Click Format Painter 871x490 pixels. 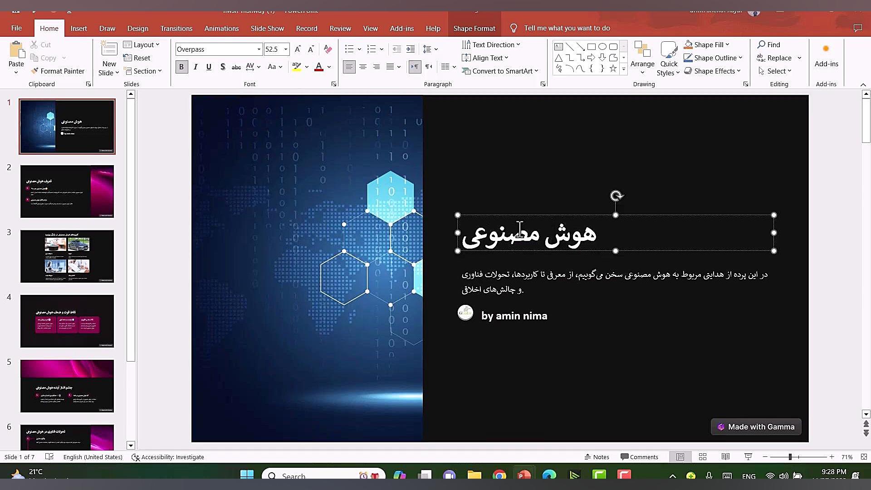pyautogui.click(x=58, y=71)
